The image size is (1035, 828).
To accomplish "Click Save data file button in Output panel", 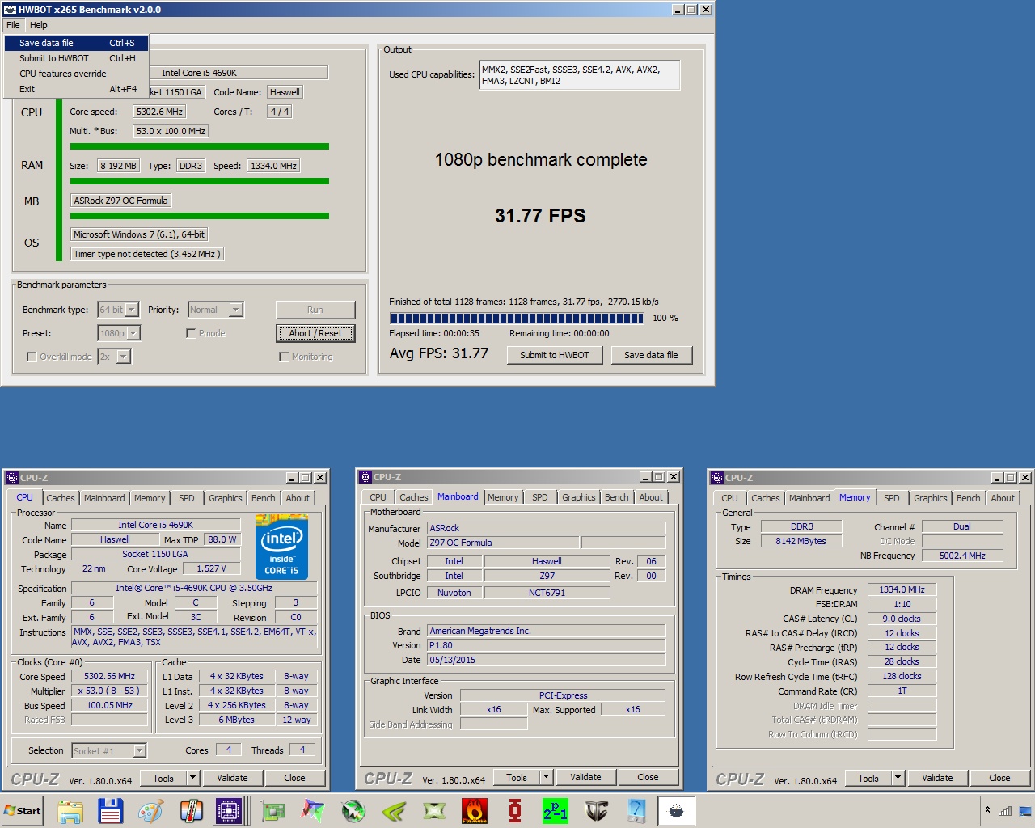I will point(651,355).
